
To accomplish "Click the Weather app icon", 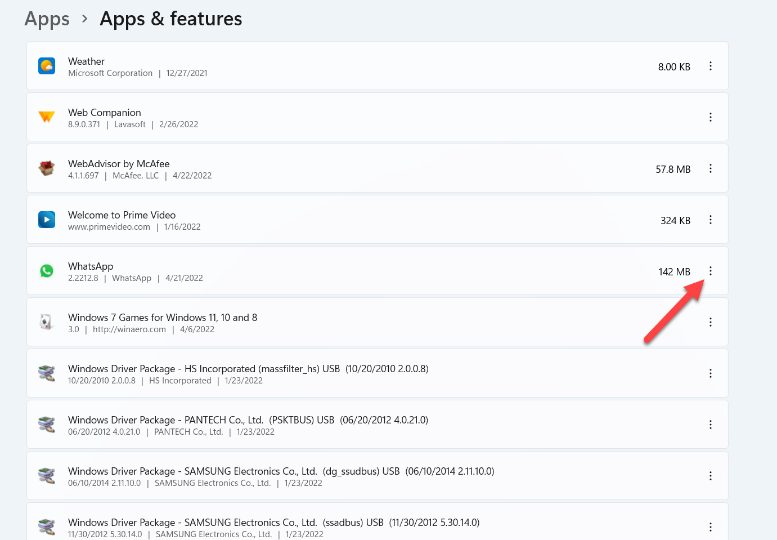I will point(47,66).
